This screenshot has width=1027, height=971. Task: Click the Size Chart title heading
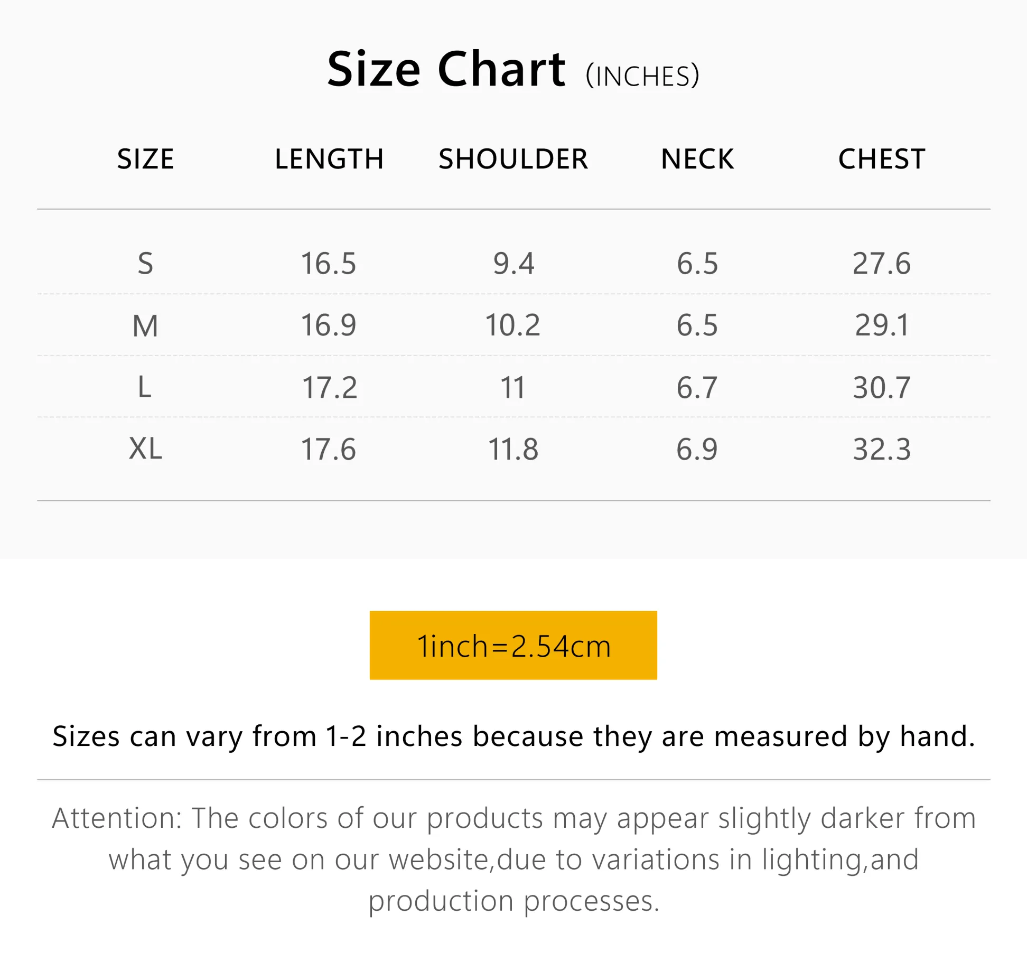pos(446,69)
